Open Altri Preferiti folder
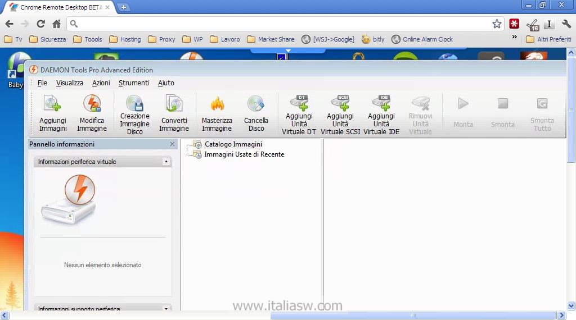576x320 pixels. click(548, 39)
